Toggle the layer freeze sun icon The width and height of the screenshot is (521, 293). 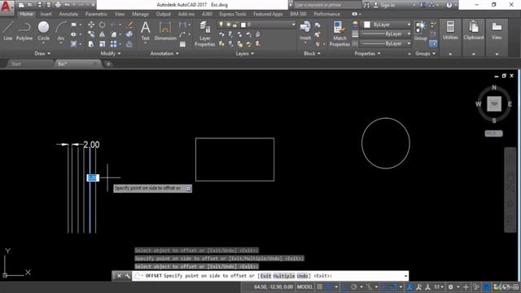pyautogui.click(x=228, y=24)
